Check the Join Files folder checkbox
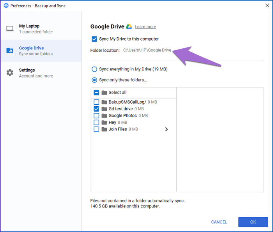This screenshot has width=273, height=232. click(96, 129)
